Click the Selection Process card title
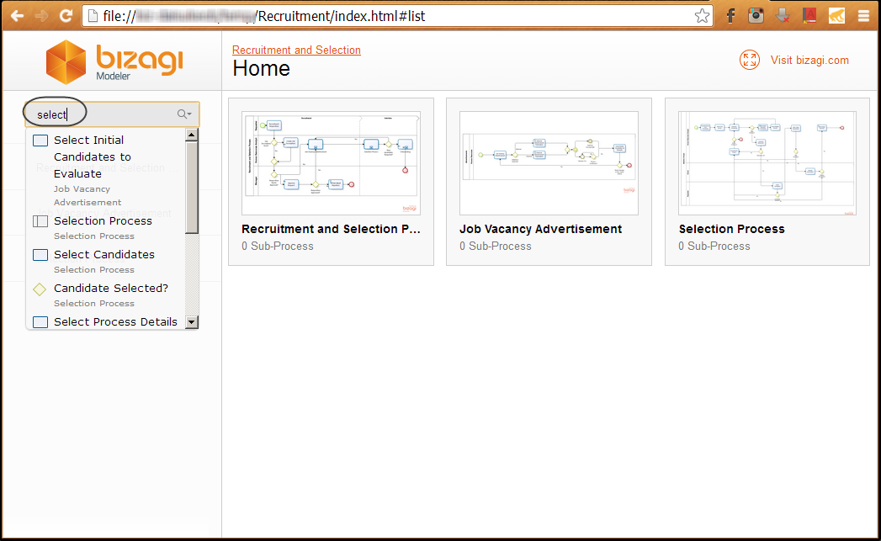The image size is (881, 541). tap(731, 229)
